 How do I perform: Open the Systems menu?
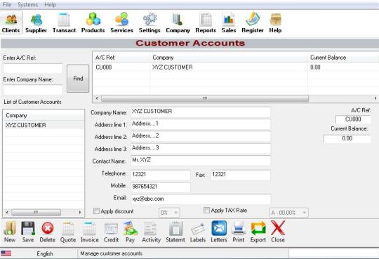point(27,5)
